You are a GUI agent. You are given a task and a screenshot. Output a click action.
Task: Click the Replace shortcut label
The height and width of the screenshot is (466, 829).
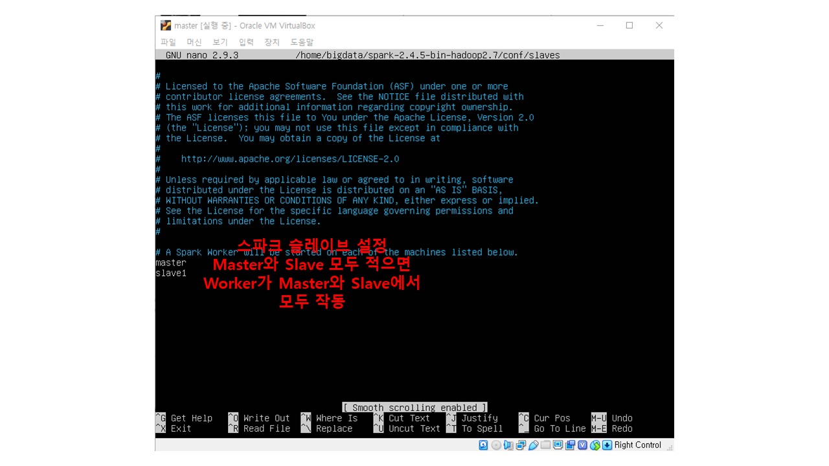tap(334, 428)
